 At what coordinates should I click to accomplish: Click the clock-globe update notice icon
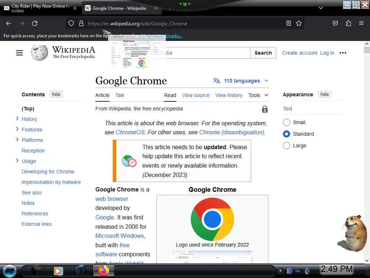point(129,161)
